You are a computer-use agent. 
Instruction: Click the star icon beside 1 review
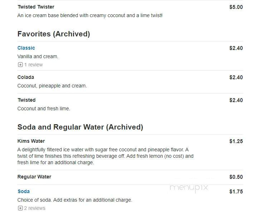pos(20,65)
